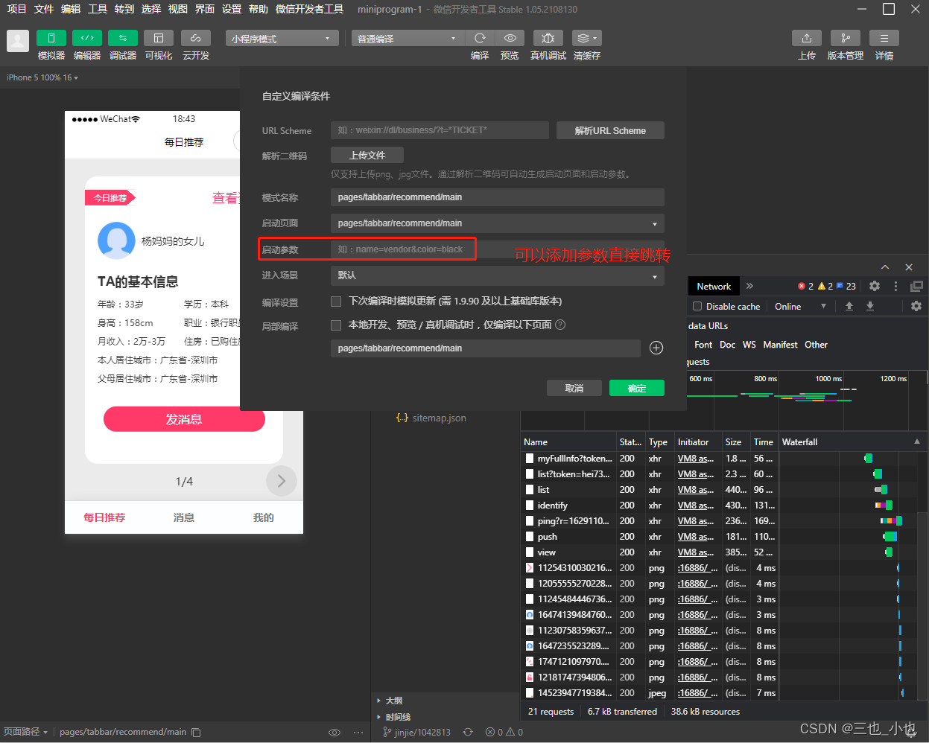Image resolution: width=929 pixels, height=743 pixels.
Task: Open the clear cache icon
Action: 587,38
